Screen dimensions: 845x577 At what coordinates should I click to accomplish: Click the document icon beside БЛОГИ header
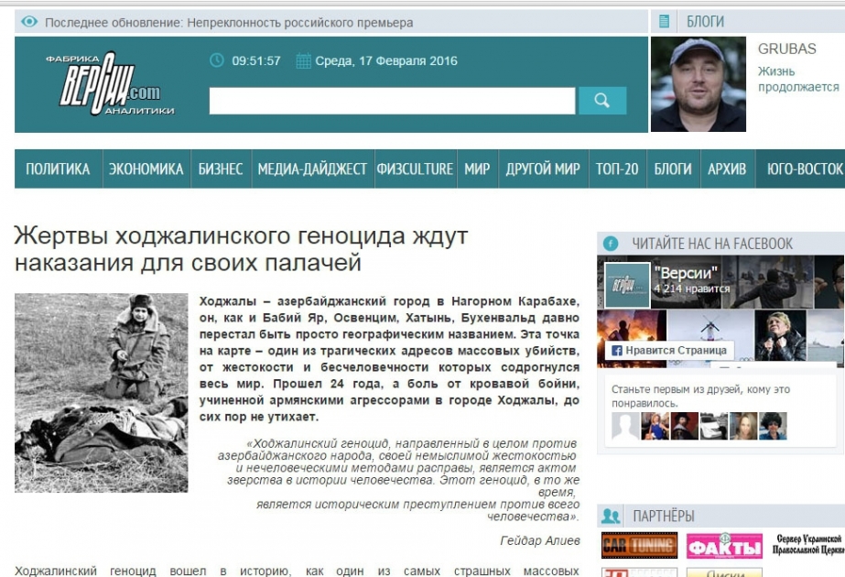tap(664, 22)
